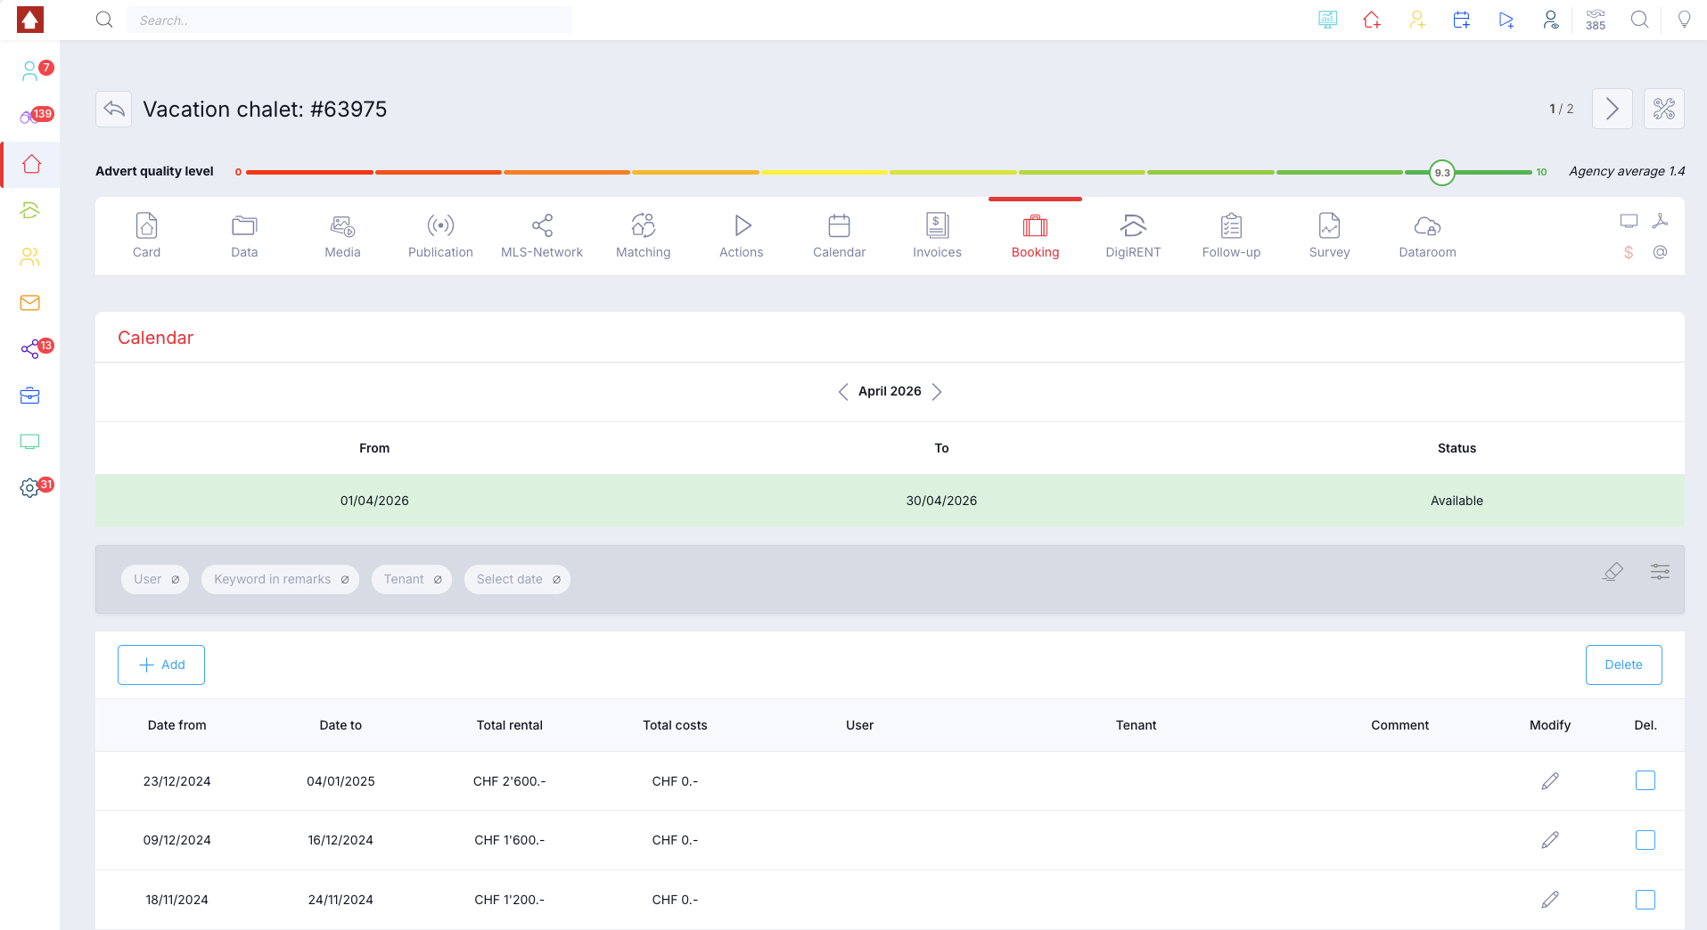1707x930 pixels.
Task: Open the Keyword in remarks filter
Action: pyautogui.click(x=280, y=579)
